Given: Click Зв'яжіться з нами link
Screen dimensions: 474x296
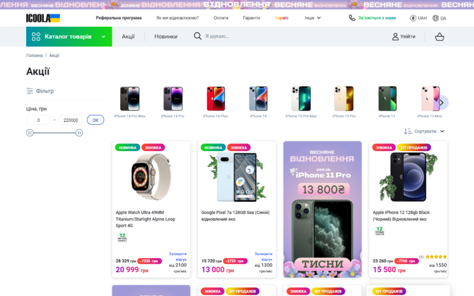Looking at the screenshot, I should pos(377,18).
